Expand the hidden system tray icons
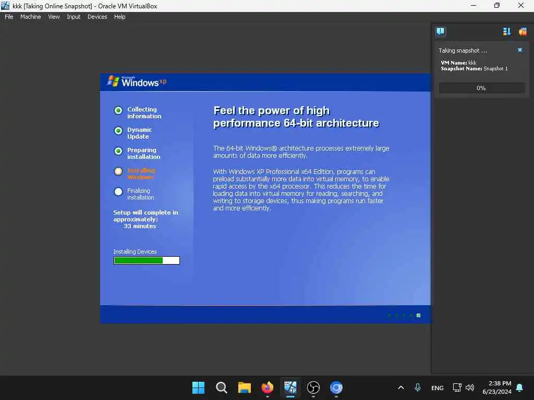Image resolution: width=534 pixels, height=400 pixels. [401, 387]
